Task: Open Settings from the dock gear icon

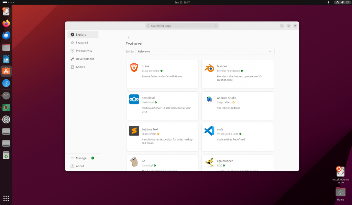Action: 5,119
